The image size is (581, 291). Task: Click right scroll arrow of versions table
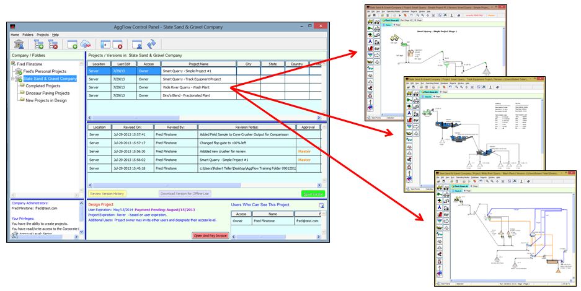tap(319, 185)
